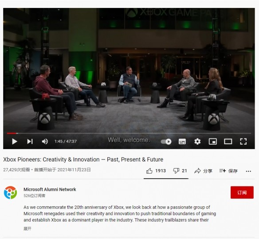
Task: Open the three-dot more actions menu
Action: (248, 171)
